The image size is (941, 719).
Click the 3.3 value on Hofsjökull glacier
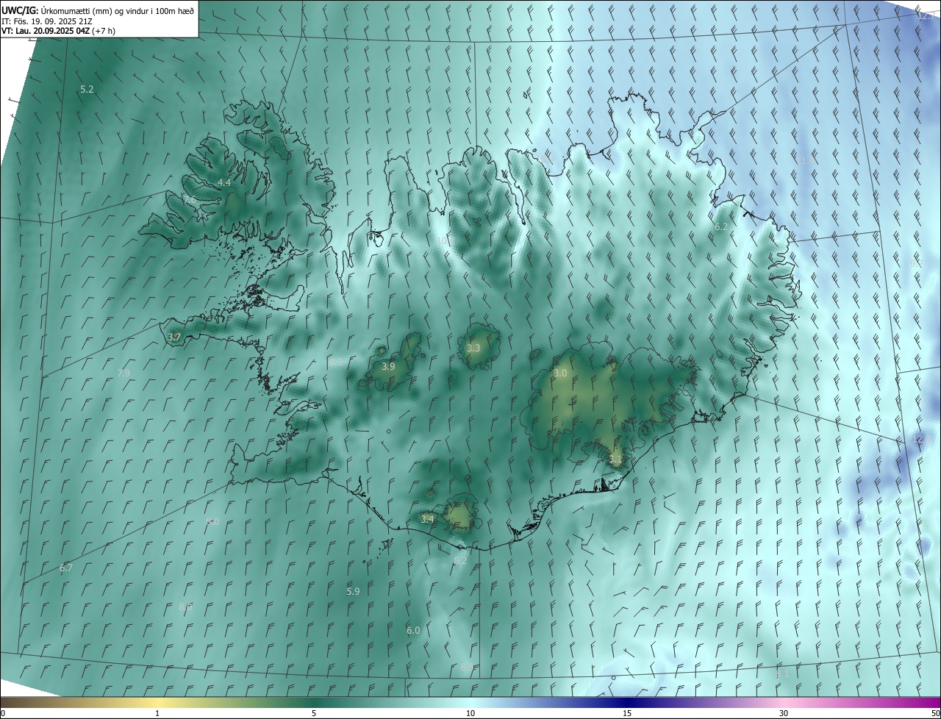(x=473, y=348)
